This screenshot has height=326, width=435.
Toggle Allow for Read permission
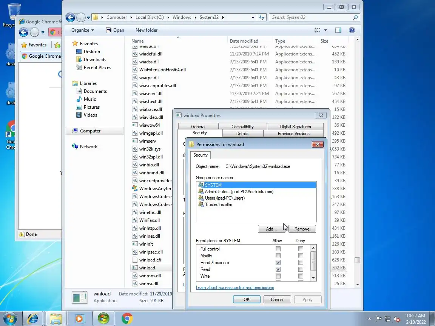tap(278, 269)
